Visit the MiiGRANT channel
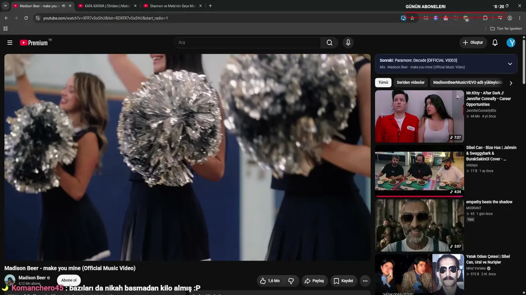Screen dimensions: 526x295 click(x=473, y=208)
